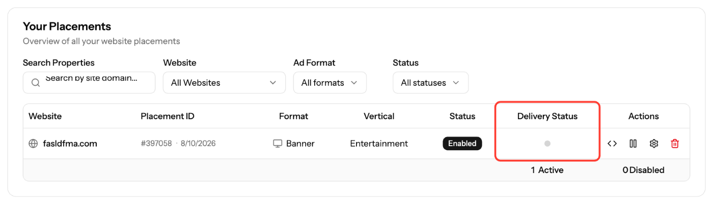Click the monitor icon next to Banner

[278, 144]
